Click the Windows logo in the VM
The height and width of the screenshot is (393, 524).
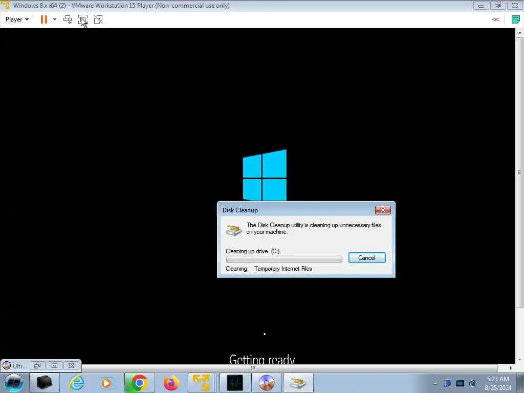click(x=265, y=175)
